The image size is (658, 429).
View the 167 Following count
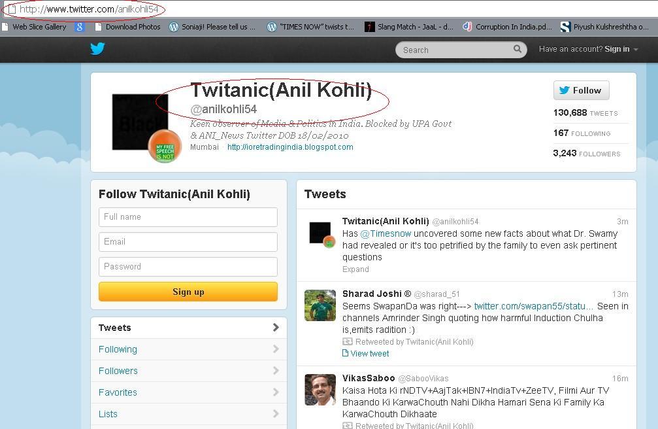[582, 133]
